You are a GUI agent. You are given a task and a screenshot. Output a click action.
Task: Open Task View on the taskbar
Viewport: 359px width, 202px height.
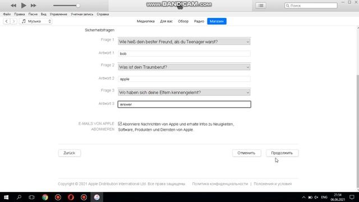coord(31,197)
